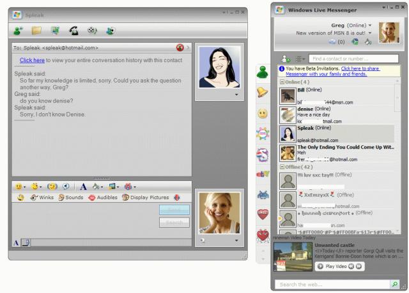Viewport: 409px width, 293px height.
Task: Click the Search the web field
Action: [332, 285]
